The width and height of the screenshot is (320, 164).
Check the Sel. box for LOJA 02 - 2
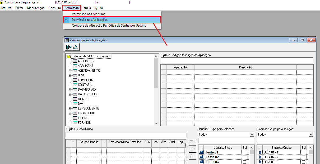pos(304,157)
